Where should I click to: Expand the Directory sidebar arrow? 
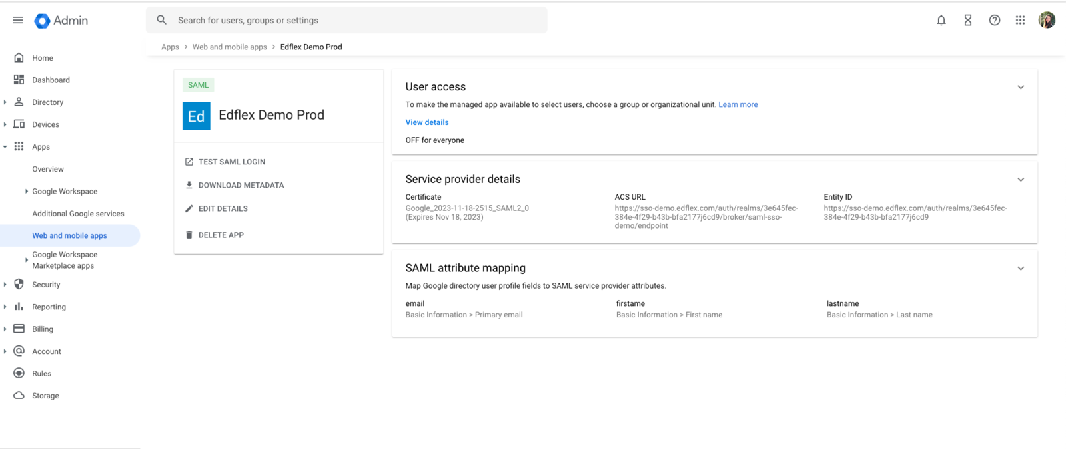pyautogui.click(x=5, y=102)
